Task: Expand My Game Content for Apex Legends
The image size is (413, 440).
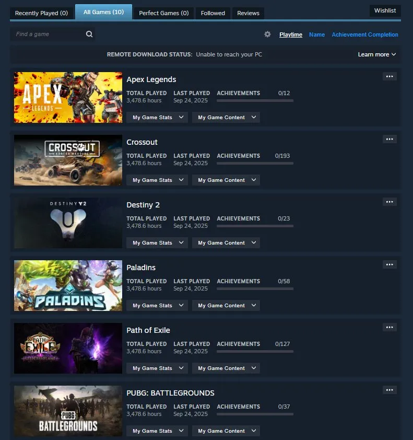Action: pyautogui.click(x=226, y=117)
